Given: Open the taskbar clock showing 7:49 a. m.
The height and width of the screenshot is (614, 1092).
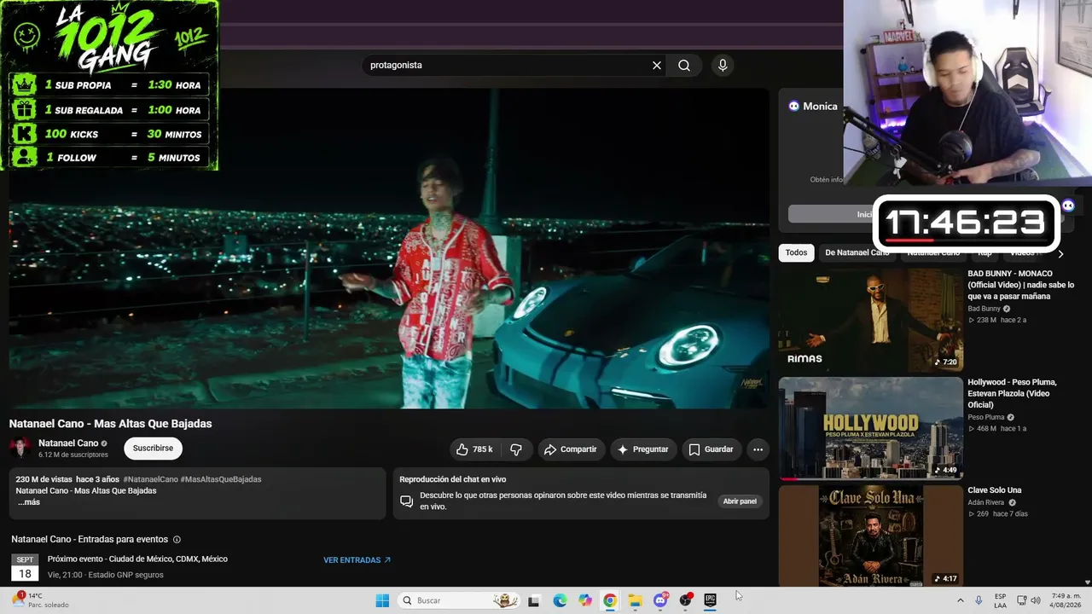Looking at the screenshot, I should click(1066, 600).
